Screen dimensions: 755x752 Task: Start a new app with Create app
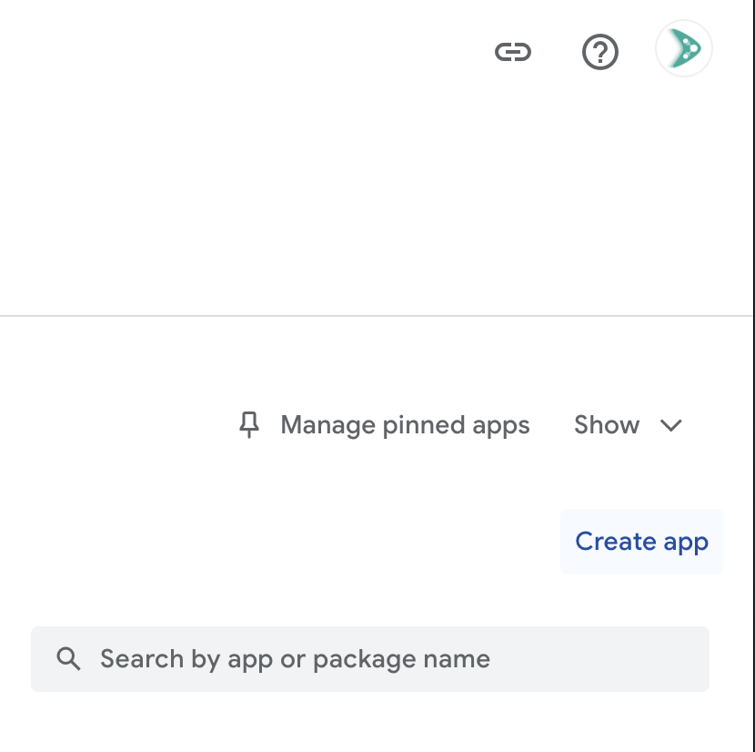click(x=641, y=542)
